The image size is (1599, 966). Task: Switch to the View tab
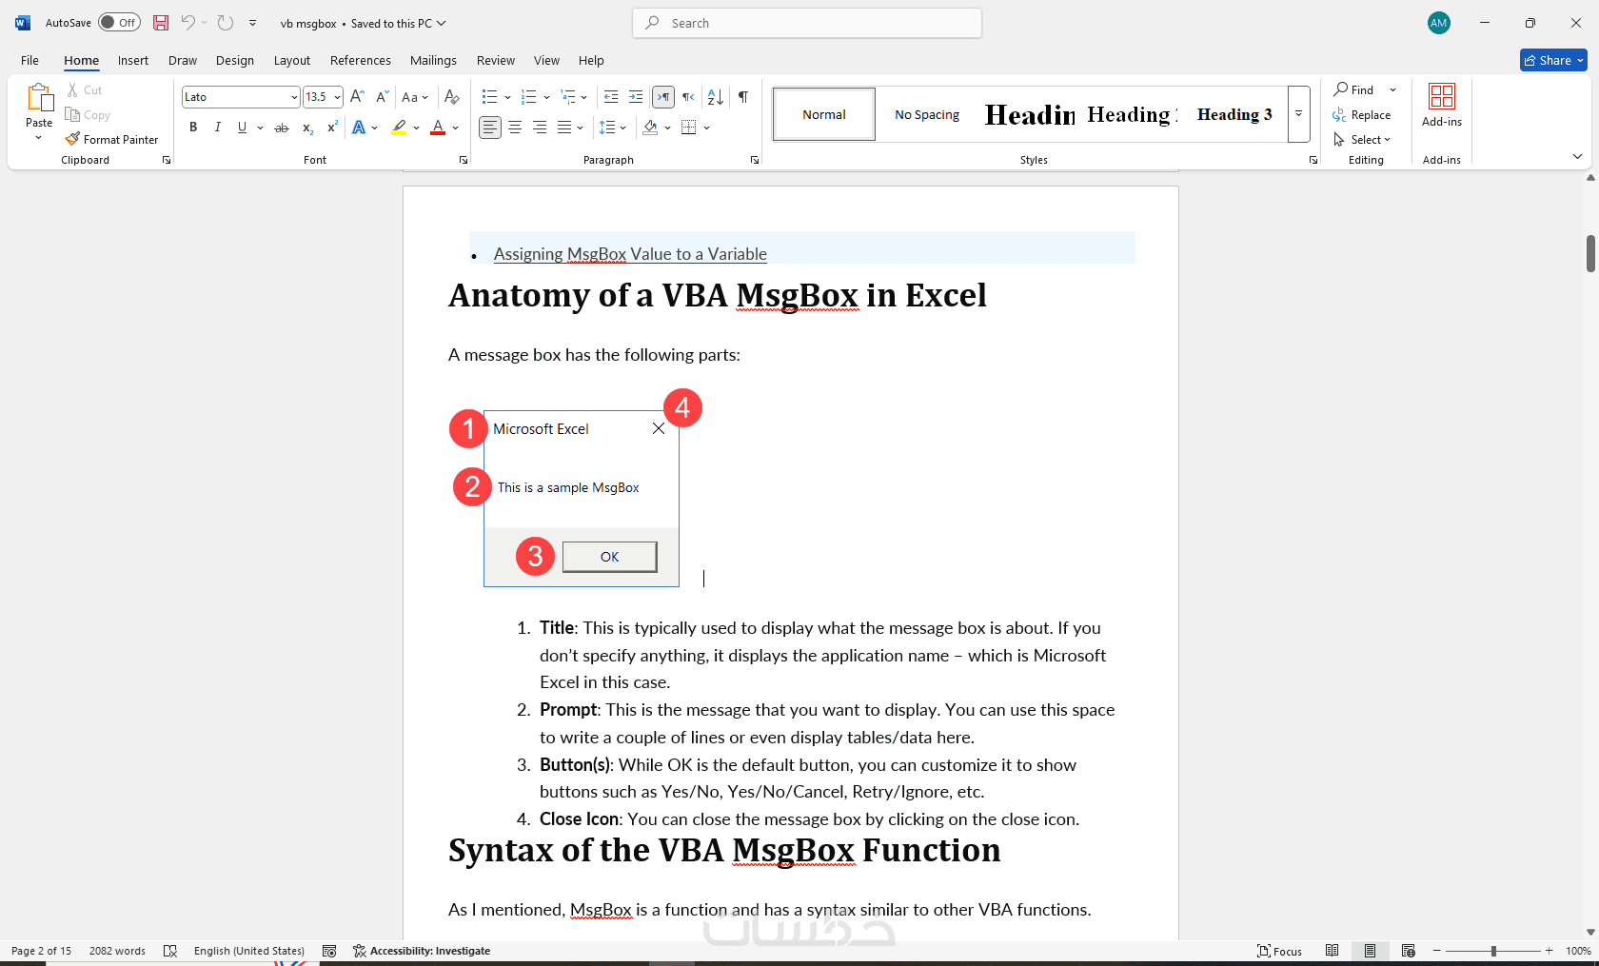[546, 60]
